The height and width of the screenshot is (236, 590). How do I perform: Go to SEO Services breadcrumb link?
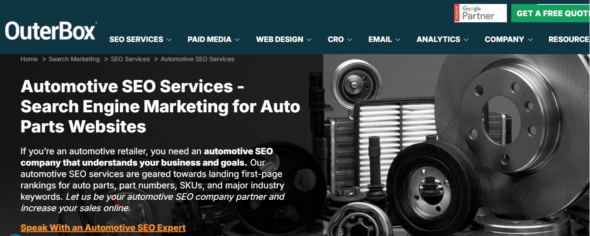pos(130,59)
